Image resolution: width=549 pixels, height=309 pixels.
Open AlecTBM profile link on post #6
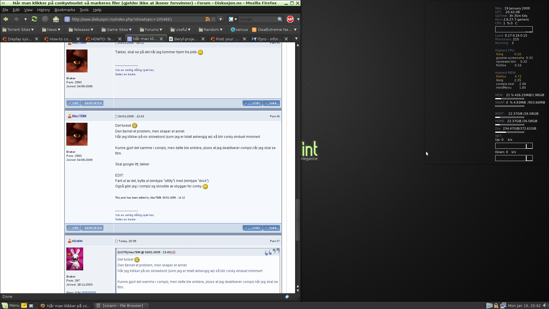pos(79,116)
